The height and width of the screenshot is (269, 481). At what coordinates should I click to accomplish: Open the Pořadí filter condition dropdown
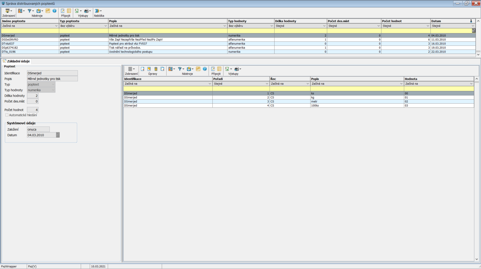(x=267, y=84)
